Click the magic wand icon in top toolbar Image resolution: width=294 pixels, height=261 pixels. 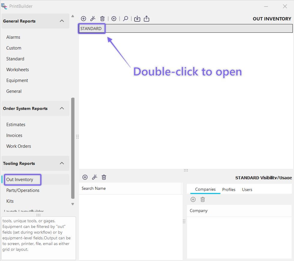93,19
